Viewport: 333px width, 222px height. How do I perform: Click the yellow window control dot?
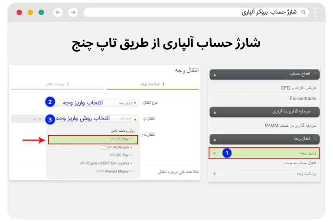(x=30, y=12)
